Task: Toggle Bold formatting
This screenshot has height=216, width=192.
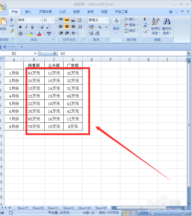Action: tap(20, 27)
